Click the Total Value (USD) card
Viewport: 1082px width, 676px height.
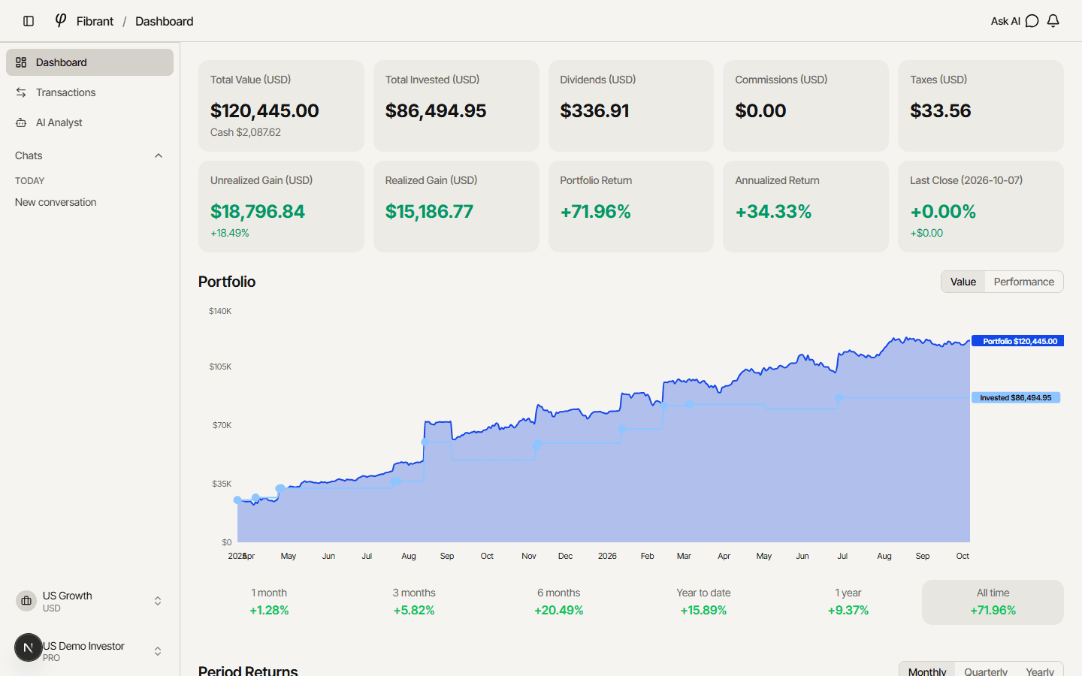tap(281, 106)
